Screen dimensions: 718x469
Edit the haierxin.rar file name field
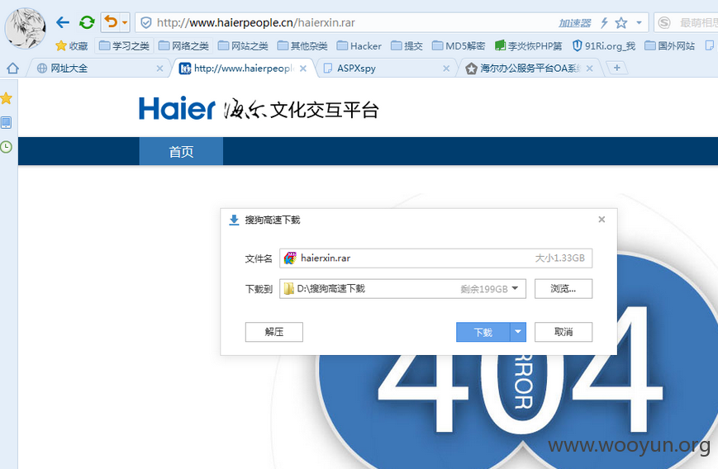435,258
